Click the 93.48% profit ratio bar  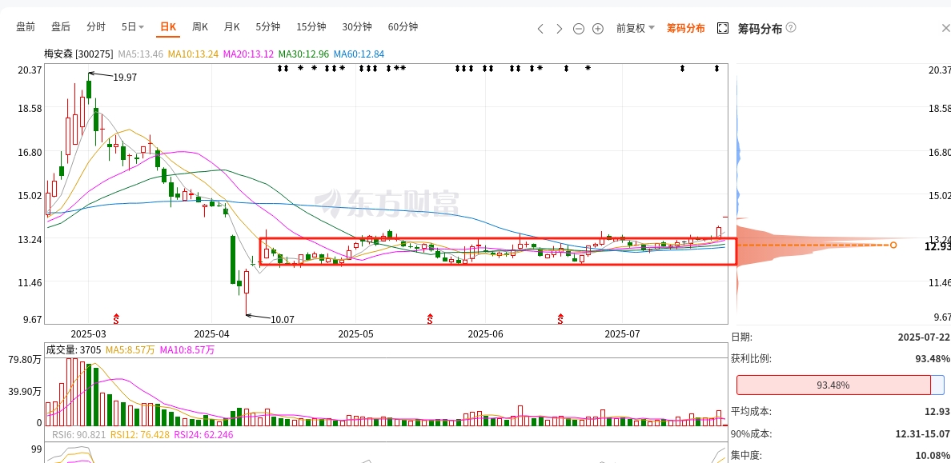tap(840, 385)
